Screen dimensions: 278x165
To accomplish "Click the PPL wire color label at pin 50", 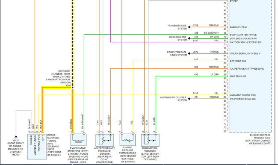I will pos(216,41).
